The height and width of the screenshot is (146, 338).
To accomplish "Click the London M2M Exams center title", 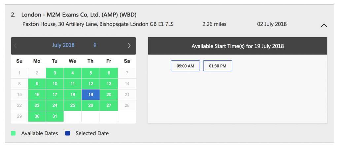I will click(x=79, y=15).
